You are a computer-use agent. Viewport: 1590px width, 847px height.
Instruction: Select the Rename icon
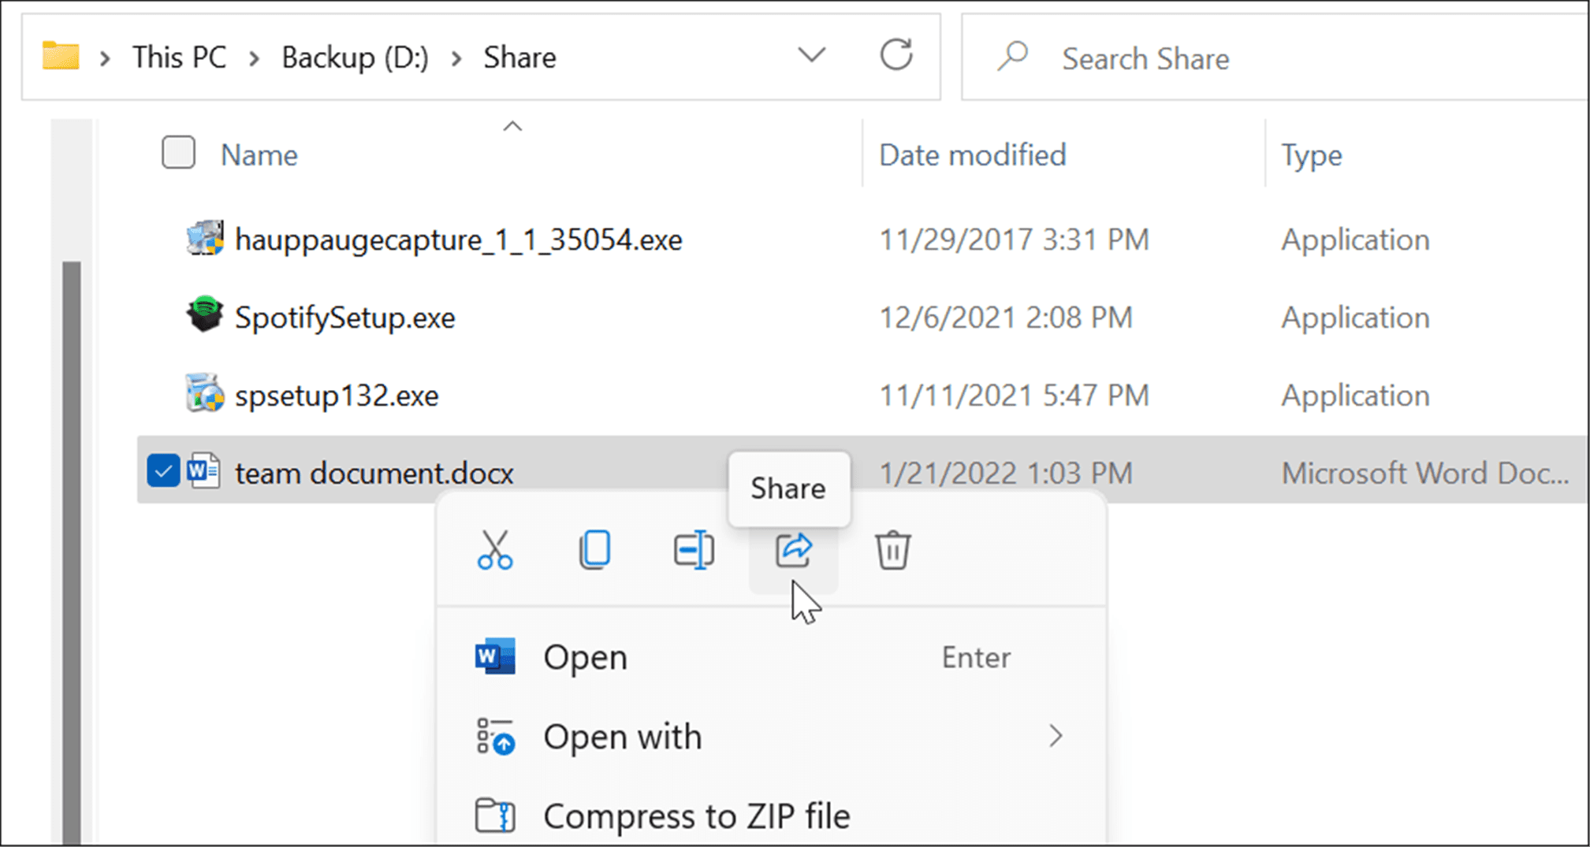(x=694, y=549)
